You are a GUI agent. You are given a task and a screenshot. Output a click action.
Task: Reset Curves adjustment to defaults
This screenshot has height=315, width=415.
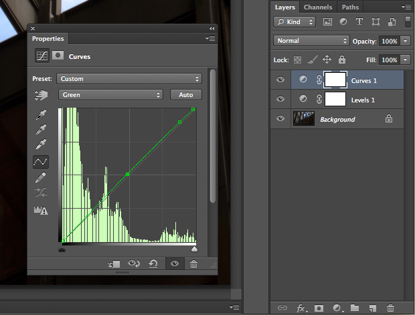click(153, 264)
